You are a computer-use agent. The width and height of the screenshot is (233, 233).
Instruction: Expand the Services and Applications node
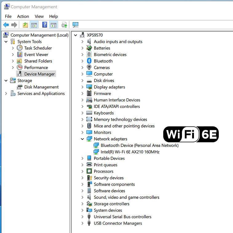click(x=6, y=93)
